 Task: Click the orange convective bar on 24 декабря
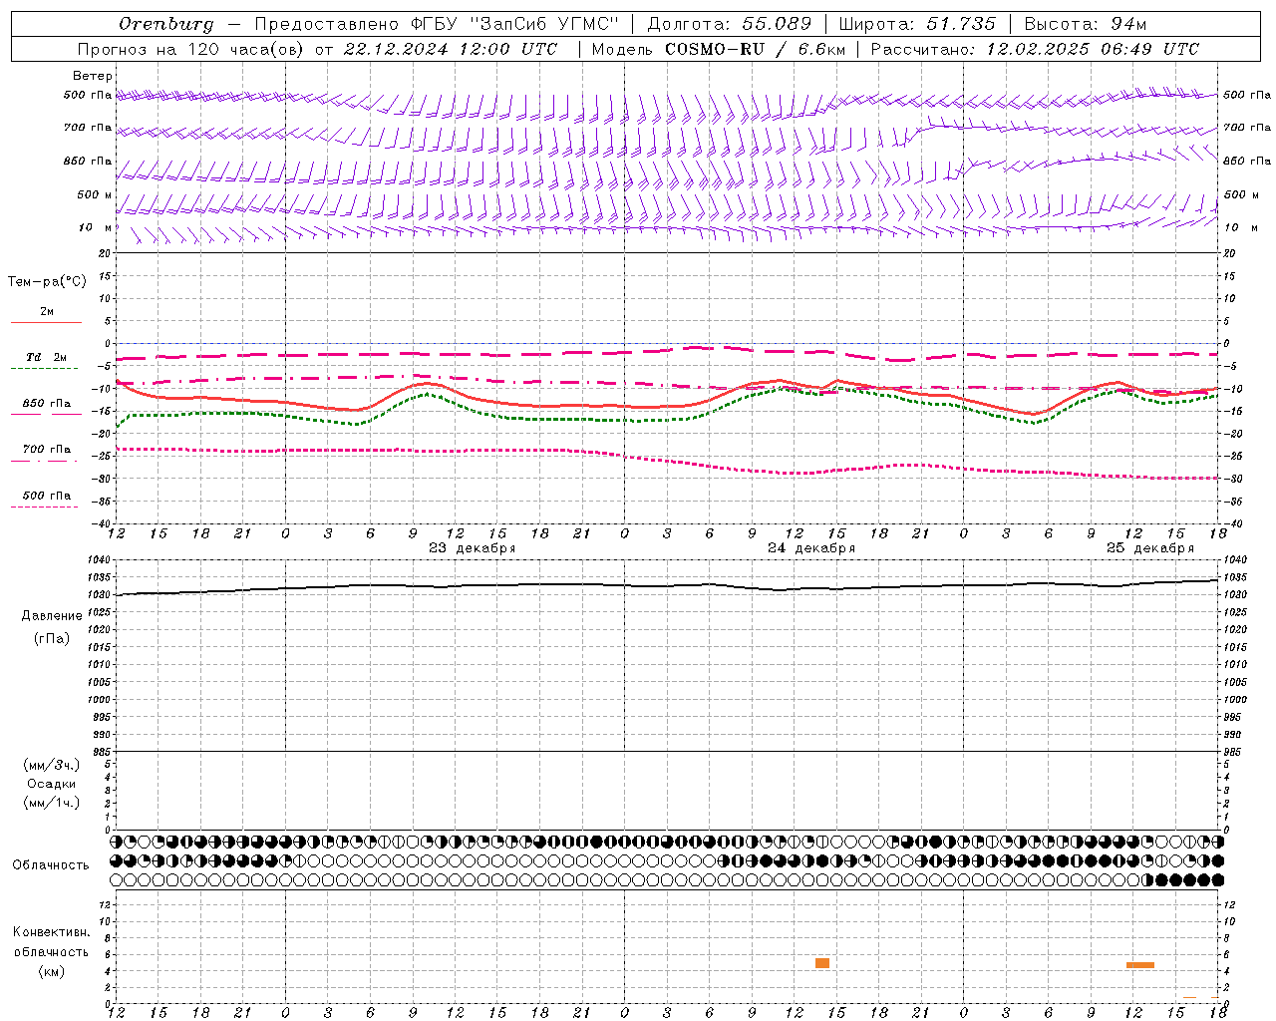coord(822,963)
